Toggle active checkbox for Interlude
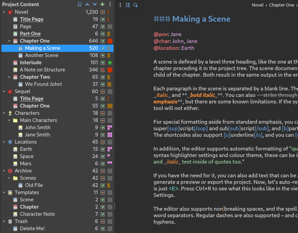298x233 pixels. pyautogui.click(x=103, y=63)
